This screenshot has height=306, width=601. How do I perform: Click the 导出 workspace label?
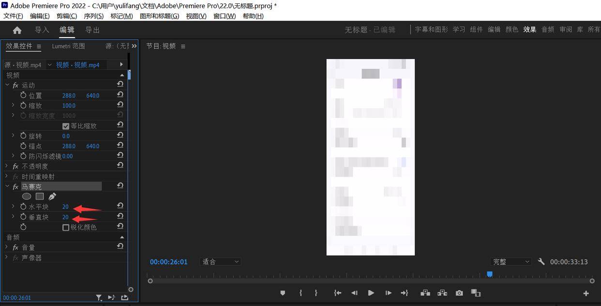point(92,30)
